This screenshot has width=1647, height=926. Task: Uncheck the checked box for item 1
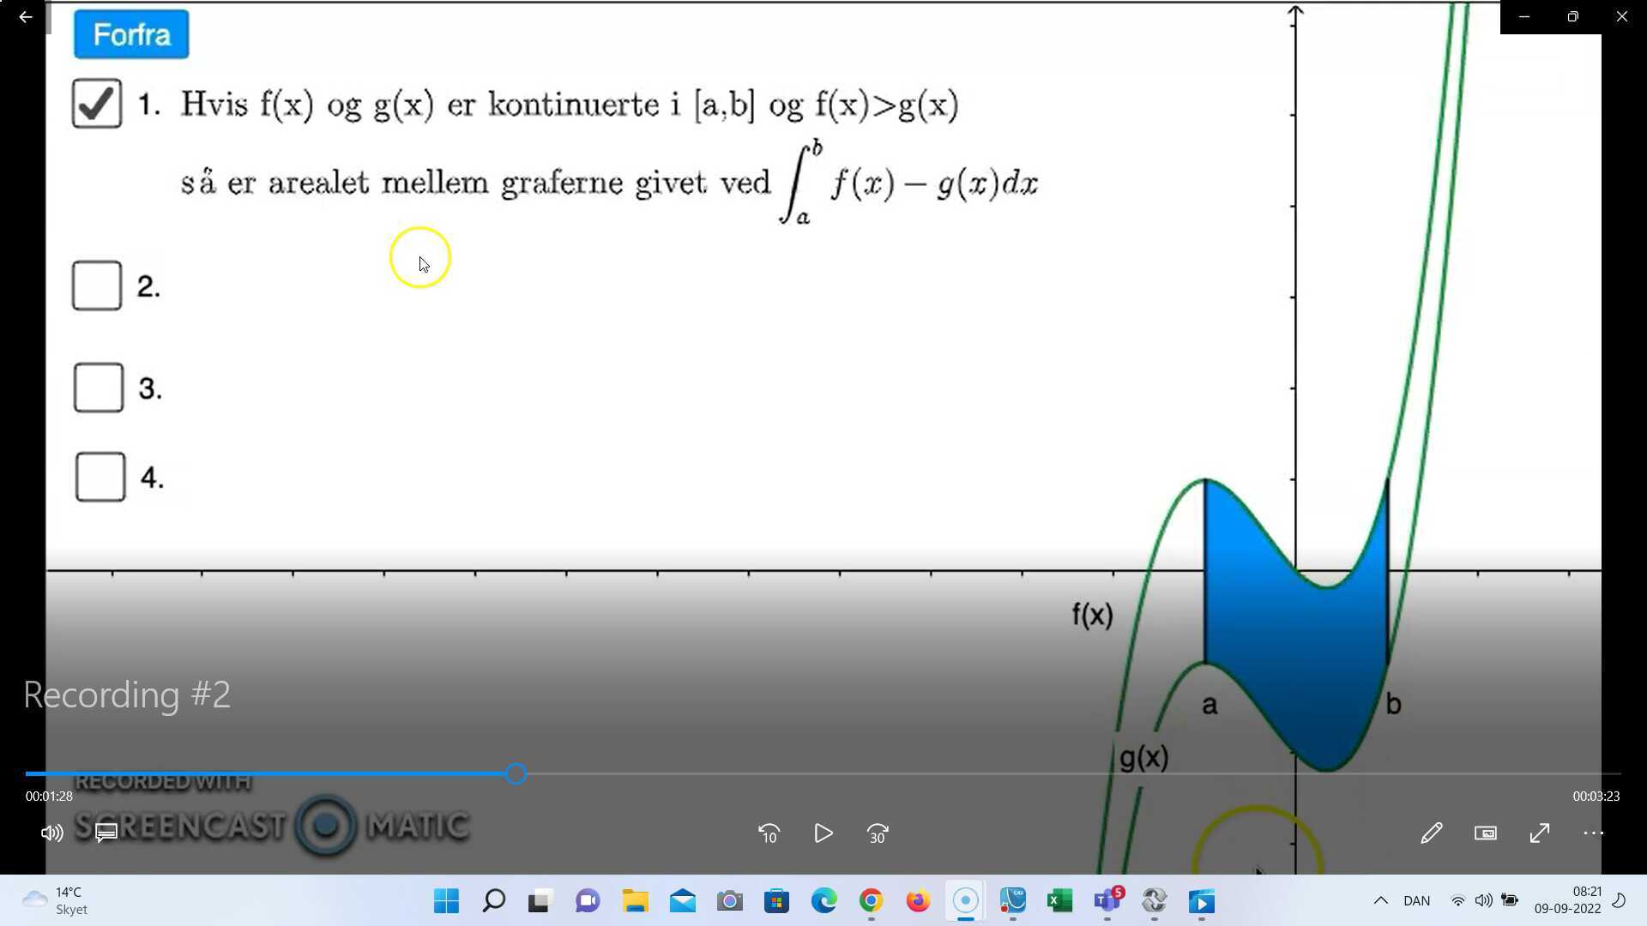click(x=97, y=104)
